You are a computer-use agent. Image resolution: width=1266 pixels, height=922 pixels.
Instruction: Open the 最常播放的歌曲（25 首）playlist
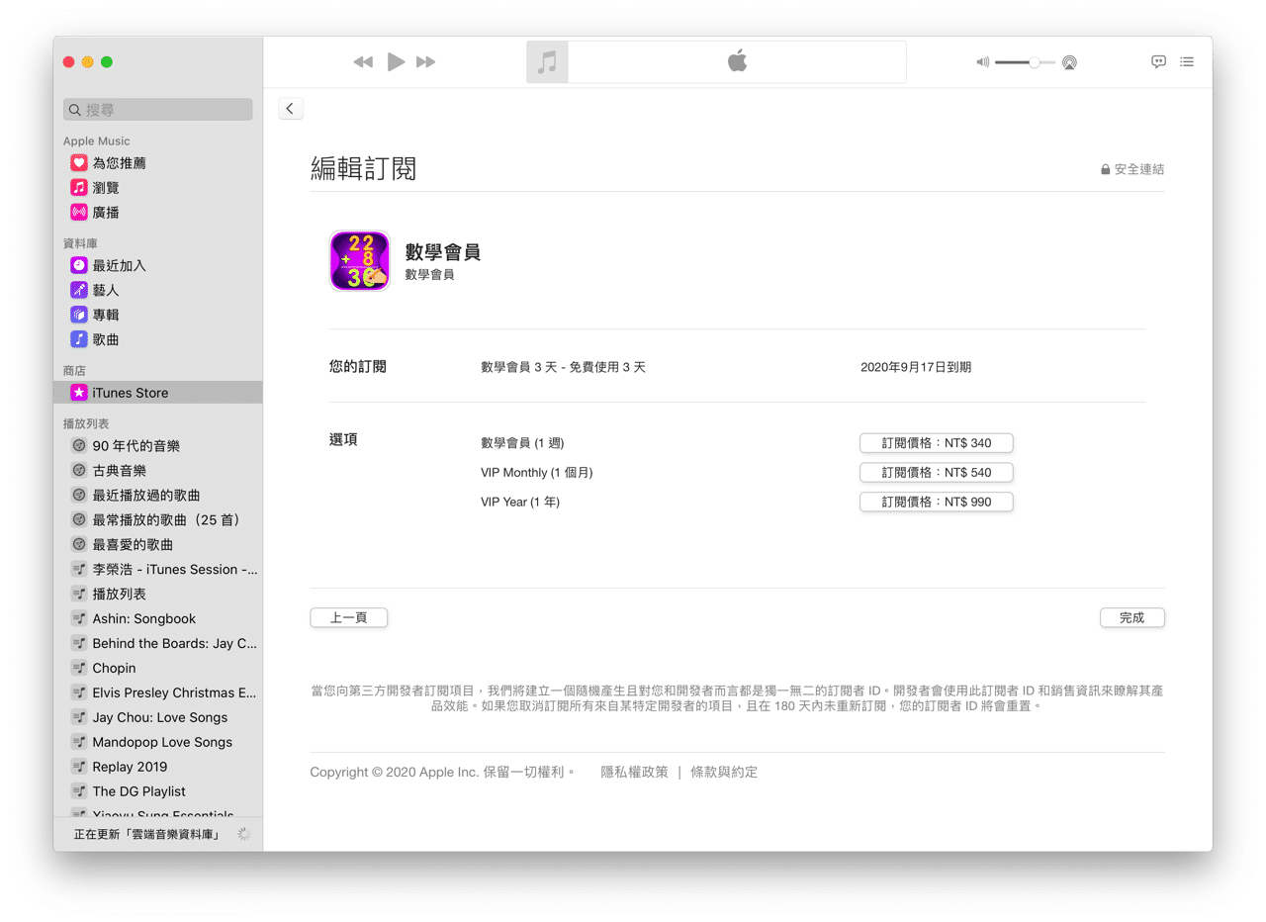coord(158,519)
